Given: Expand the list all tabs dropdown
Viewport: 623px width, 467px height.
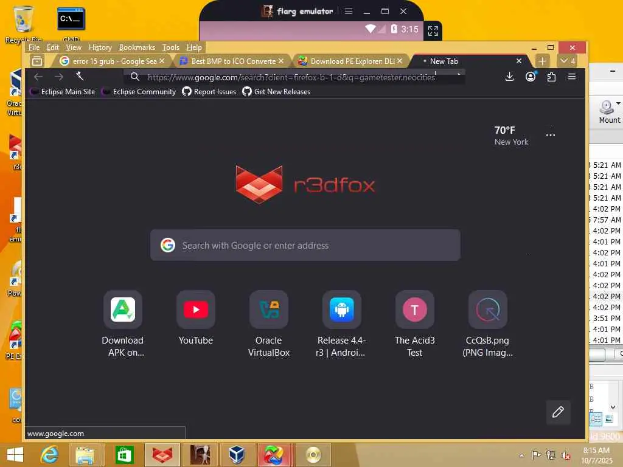Looking at the screenshot, I should click(568, 61).
